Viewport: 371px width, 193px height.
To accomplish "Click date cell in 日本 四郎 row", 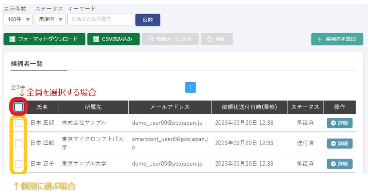I will pos(244,143).
